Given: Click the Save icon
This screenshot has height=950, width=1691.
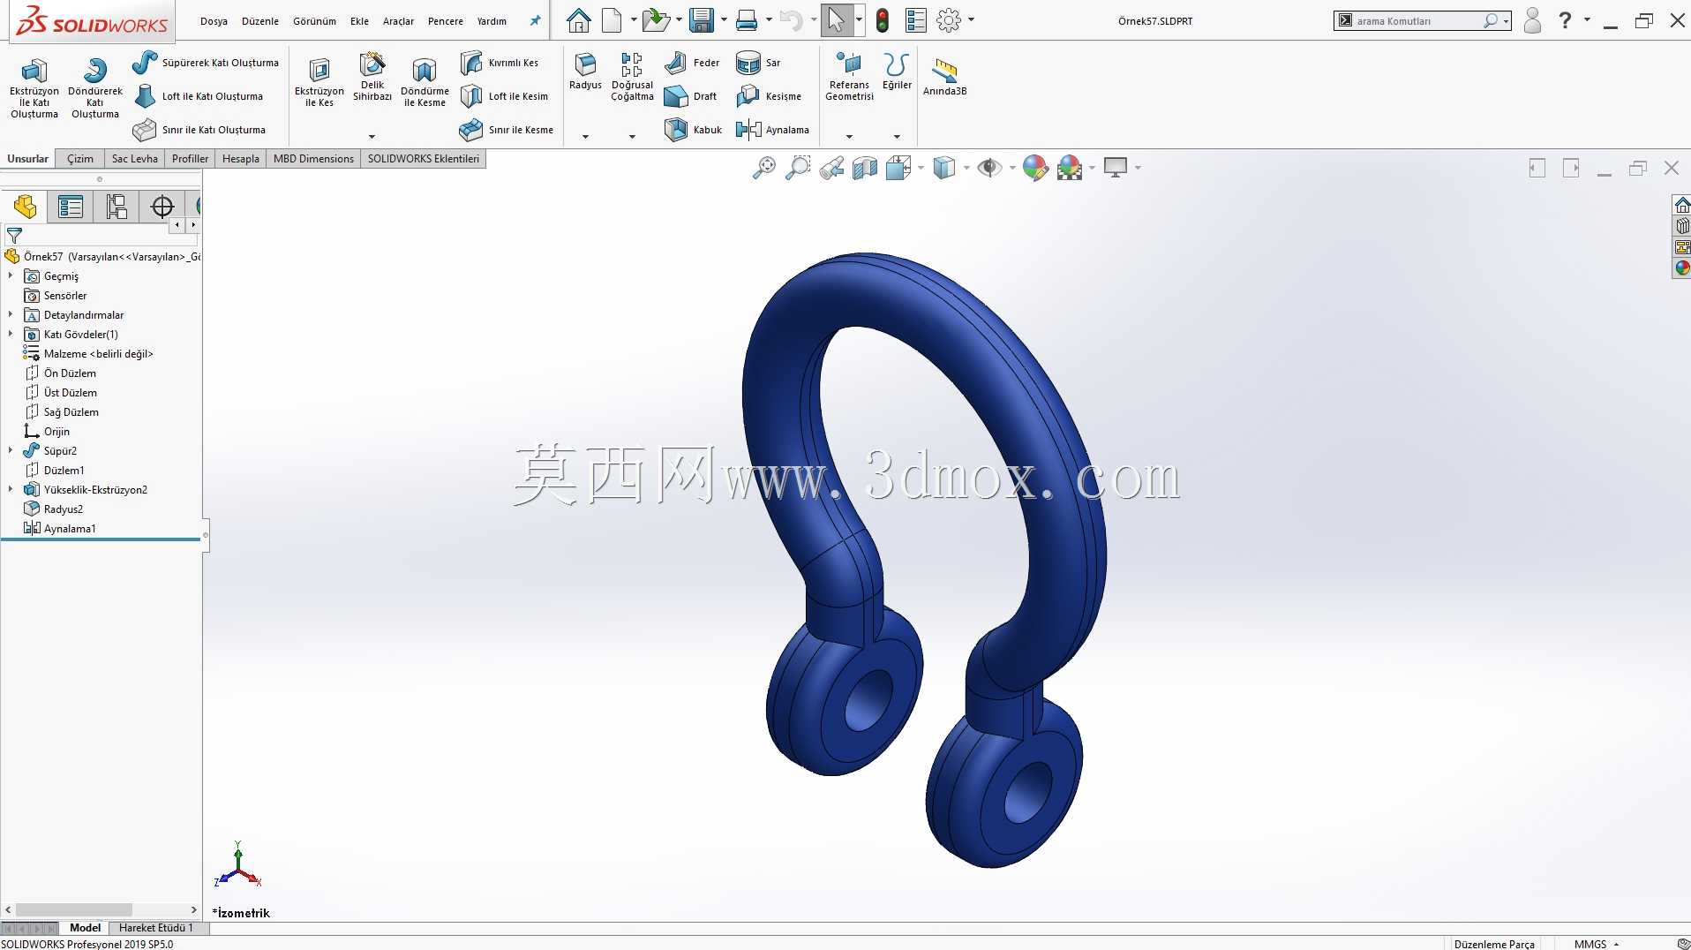Looking at the screenshot, I should 702,20.
